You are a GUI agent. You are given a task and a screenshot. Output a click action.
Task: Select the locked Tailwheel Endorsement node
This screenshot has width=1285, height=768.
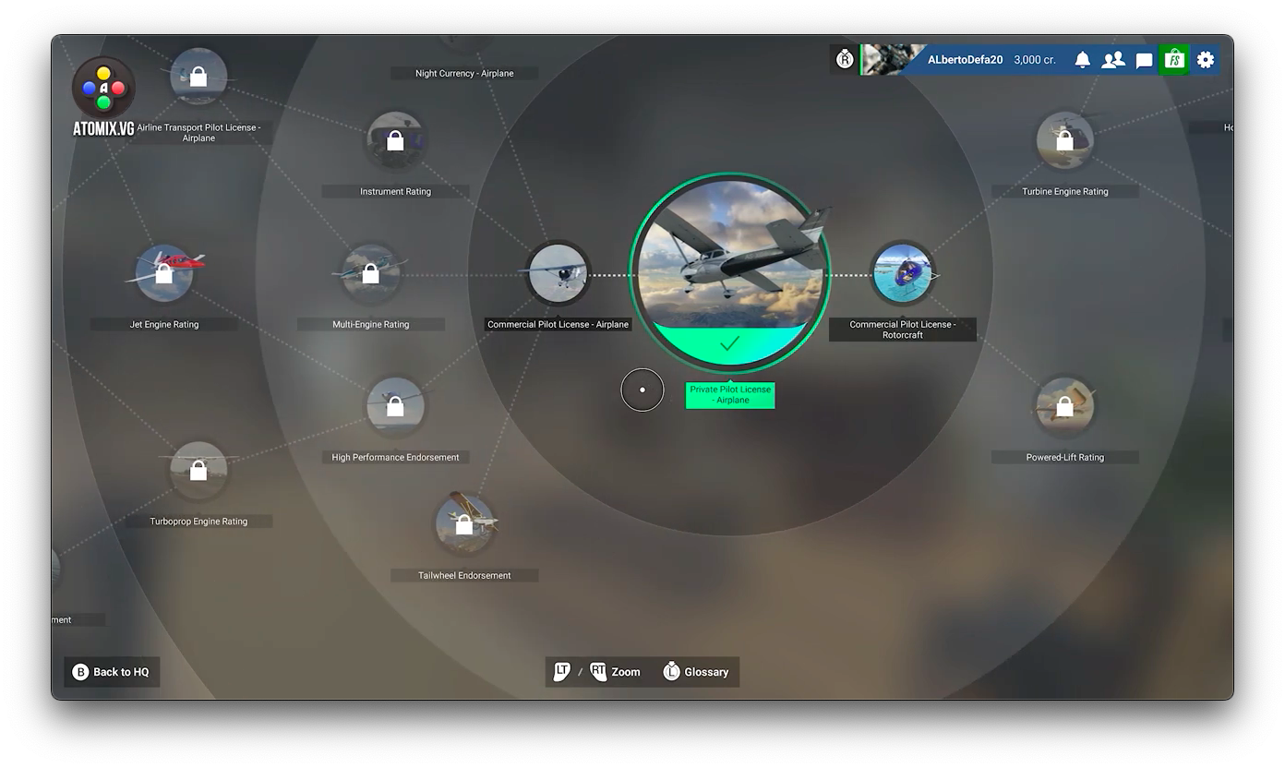pos(464,524)
